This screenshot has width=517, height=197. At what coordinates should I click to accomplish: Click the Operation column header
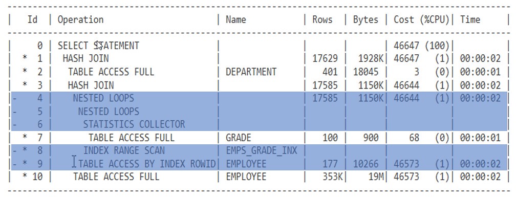click(x=80, y=20)
